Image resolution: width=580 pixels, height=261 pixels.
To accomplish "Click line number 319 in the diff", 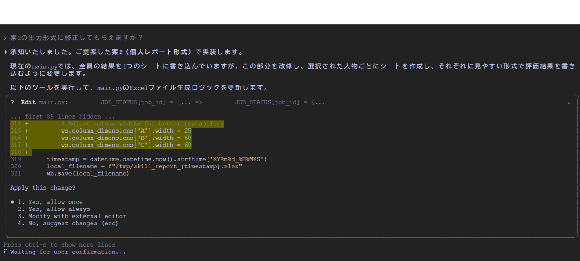I will (x=16, y=159).
